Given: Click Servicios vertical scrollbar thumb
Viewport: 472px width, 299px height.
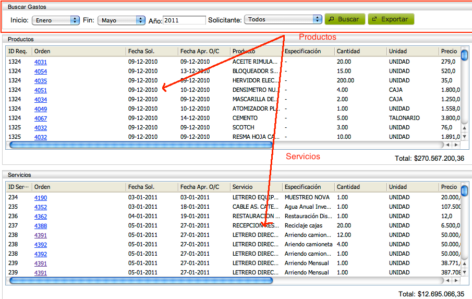Looking at the screenshot, I should click(465, 191).
